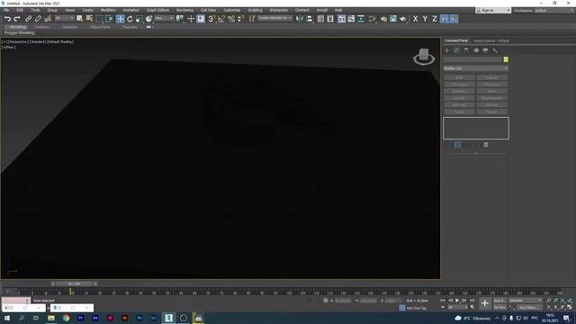Open the Scene Explorer toolbar icon
Screen dimensions: 576x324
[320, 19]
